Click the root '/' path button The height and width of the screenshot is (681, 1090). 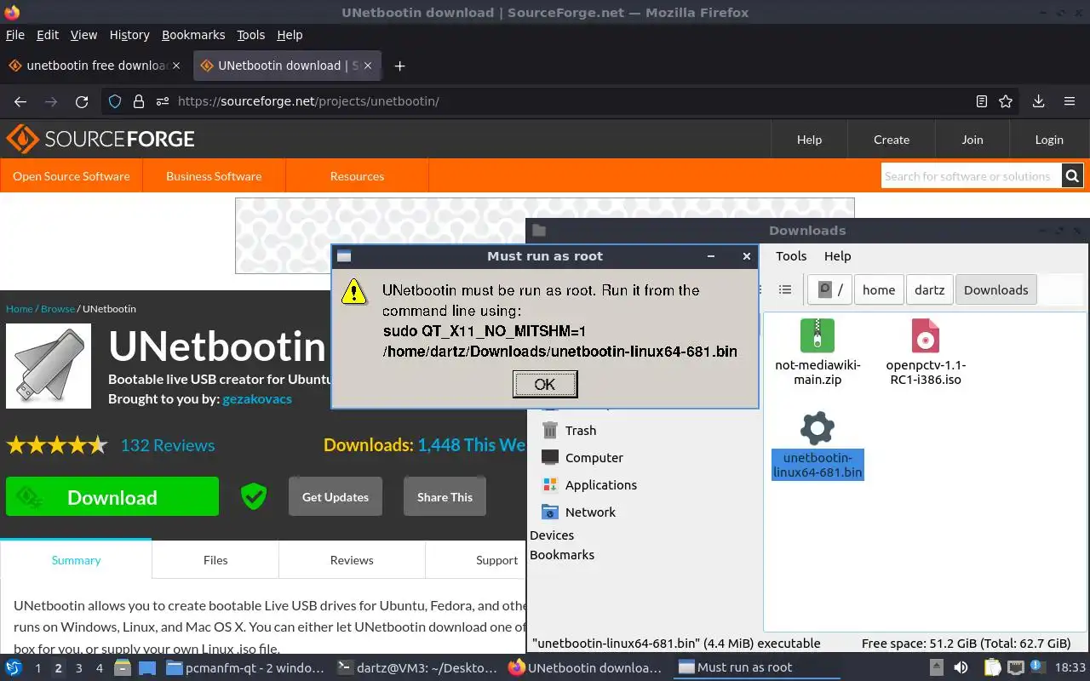[830, 289]
